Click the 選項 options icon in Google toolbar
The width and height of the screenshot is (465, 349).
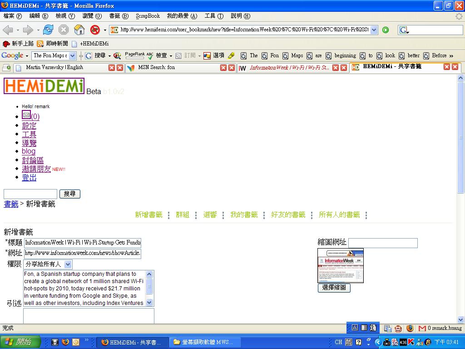(214, 55)
